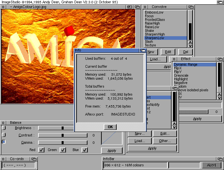
Task: Toggle the Blue channel checkbox
Action: pos(85,150)
